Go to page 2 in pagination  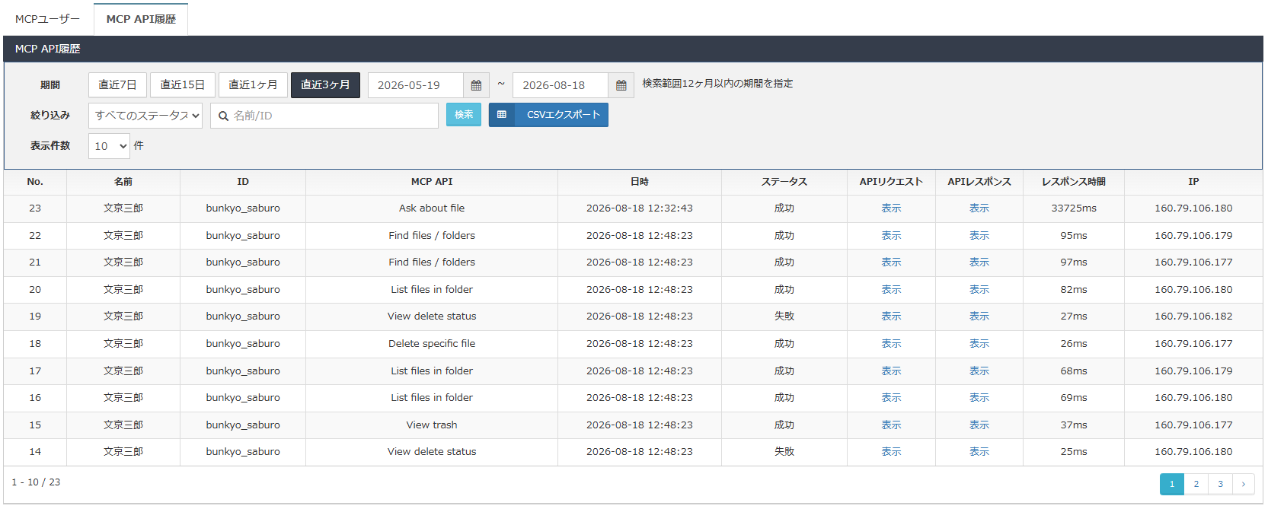click(1196, 484)
